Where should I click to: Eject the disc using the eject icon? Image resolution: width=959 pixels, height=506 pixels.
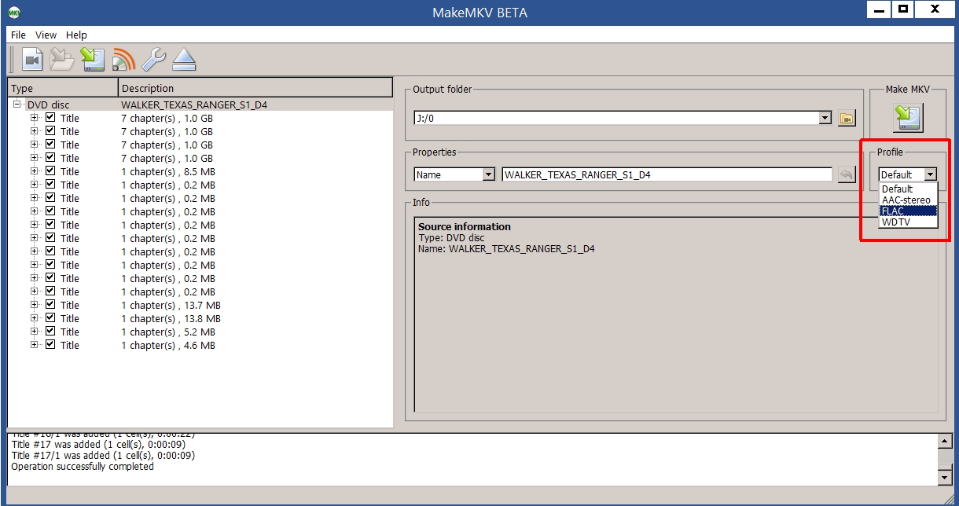[x=184, y=60]
